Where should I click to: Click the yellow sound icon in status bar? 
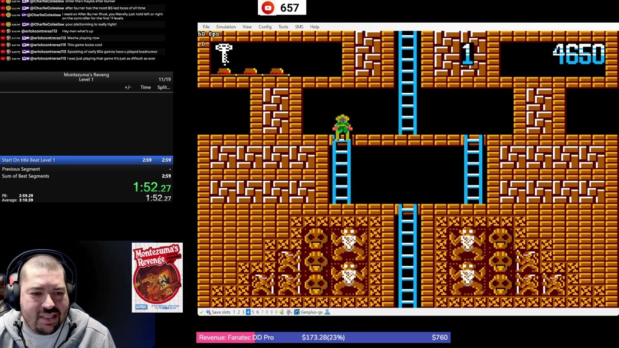pyautogui.click(x=281, y=312)
